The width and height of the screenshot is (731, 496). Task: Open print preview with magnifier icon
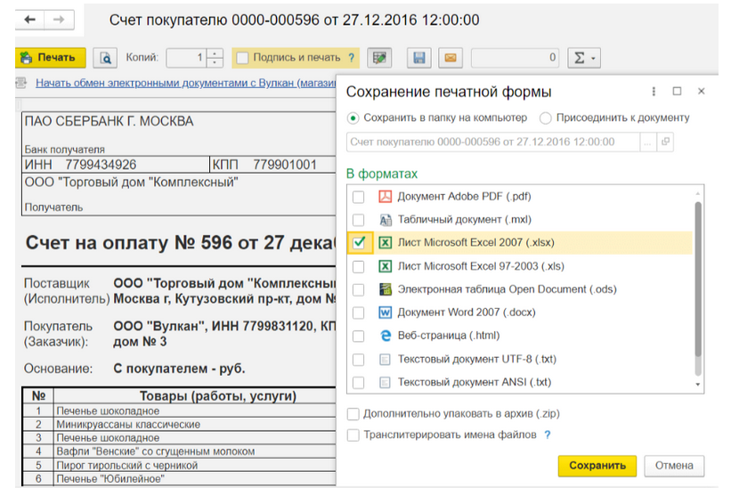(x=106, y=58)
